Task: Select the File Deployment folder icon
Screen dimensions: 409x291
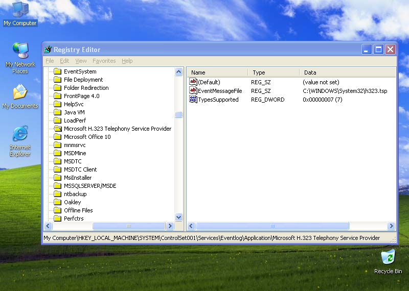Action: click(57, 80)
